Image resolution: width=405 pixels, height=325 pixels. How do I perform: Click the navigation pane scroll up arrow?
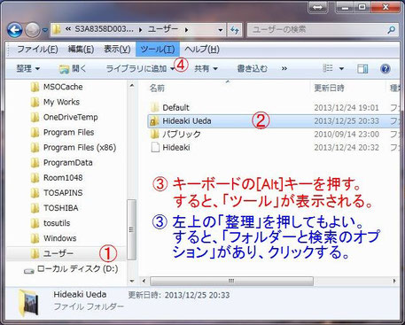(x=132, y=86)
